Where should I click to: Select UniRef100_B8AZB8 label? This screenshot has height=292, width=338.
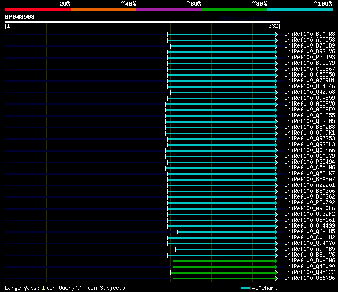tap(309, 127)
